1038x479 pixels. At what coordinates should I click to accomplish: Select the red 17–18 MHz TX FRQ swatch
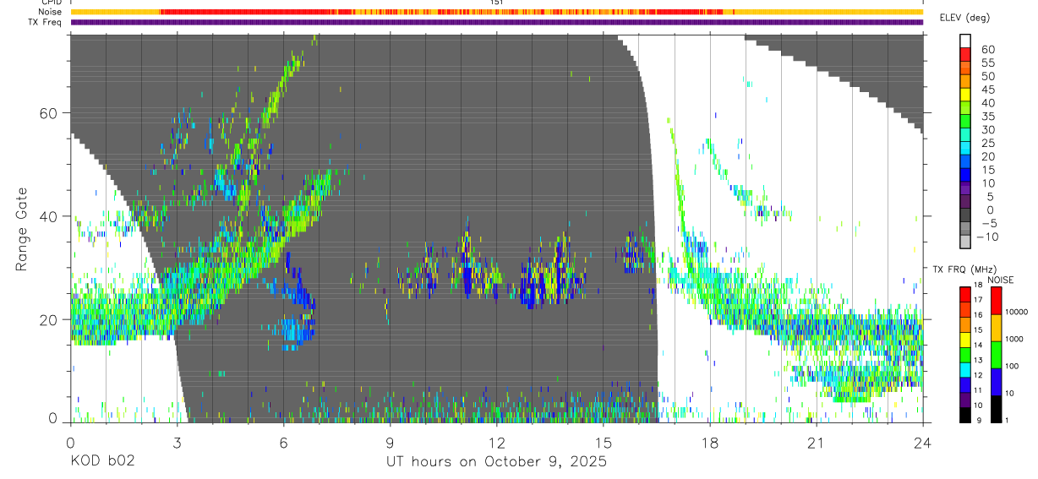pos(965,294)
